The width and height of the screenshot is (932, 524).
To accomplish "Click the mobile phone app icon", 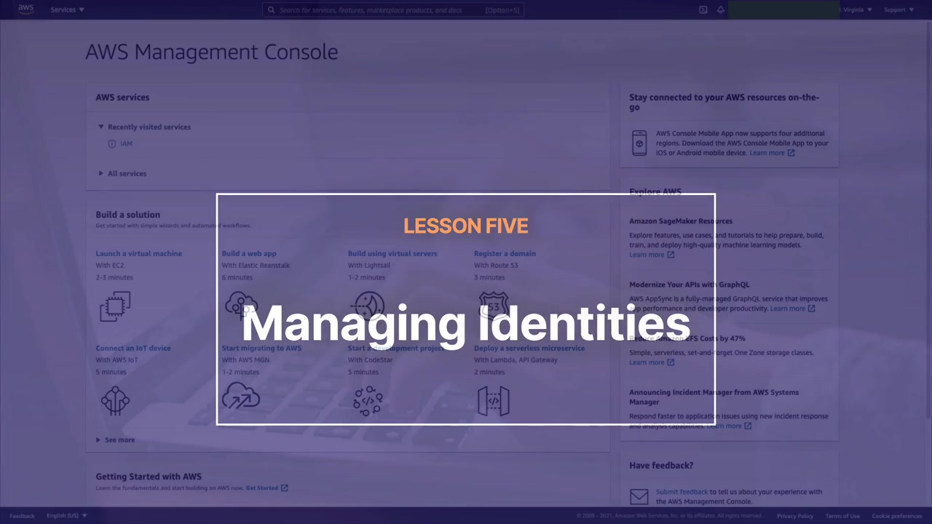I will point(639,143).
